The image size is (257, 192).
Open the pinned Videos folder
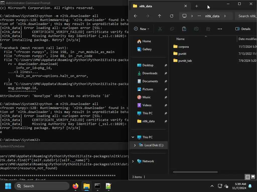point(147,105)
